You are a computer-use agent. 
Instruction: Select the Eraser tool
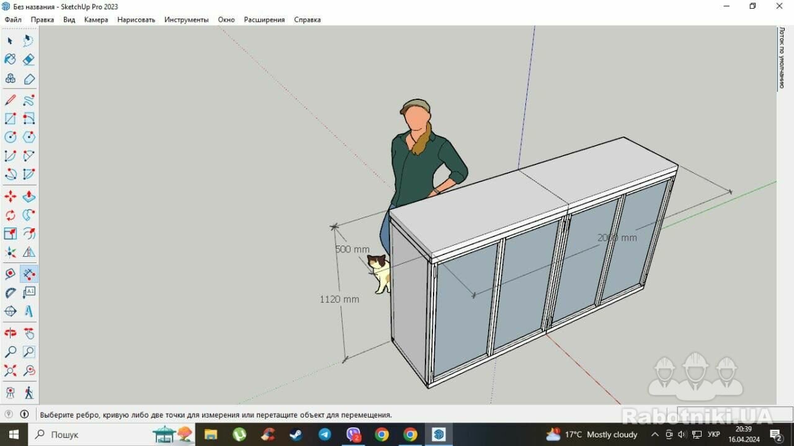coord(29,59)
